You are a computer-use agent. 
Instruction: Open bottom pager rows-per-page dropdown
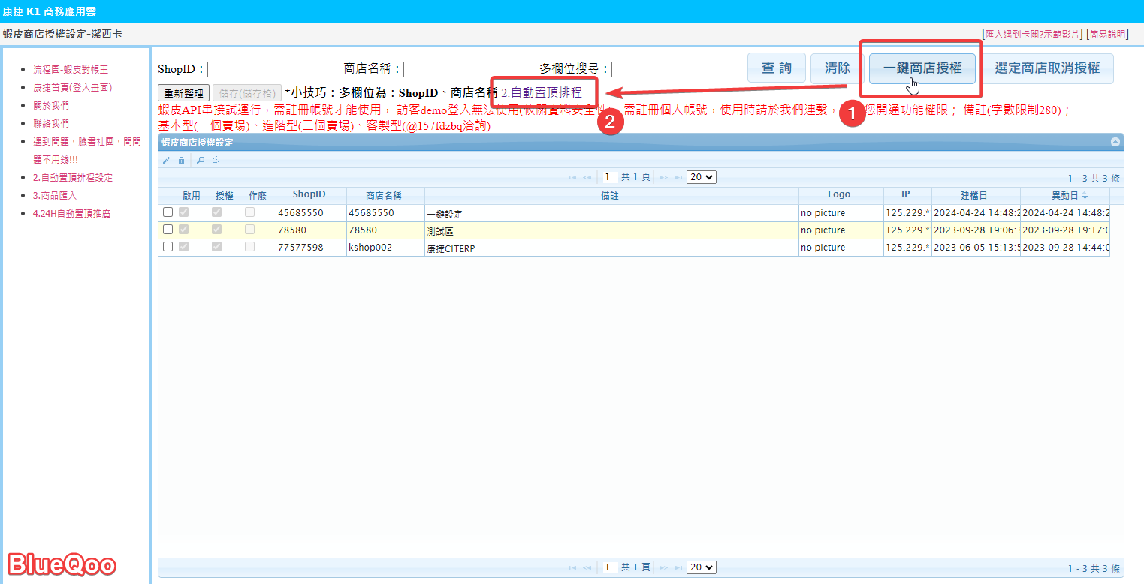(701, 568)
